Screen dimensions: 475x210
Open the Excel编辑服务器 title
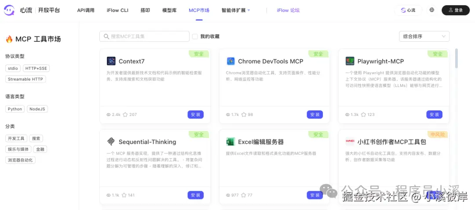click(x=261, y=142)
